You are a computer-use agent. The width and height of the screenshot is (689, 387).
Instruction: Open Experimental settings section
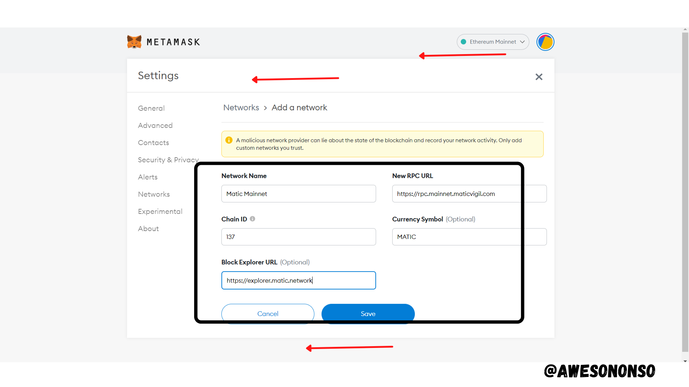[160, 211]
